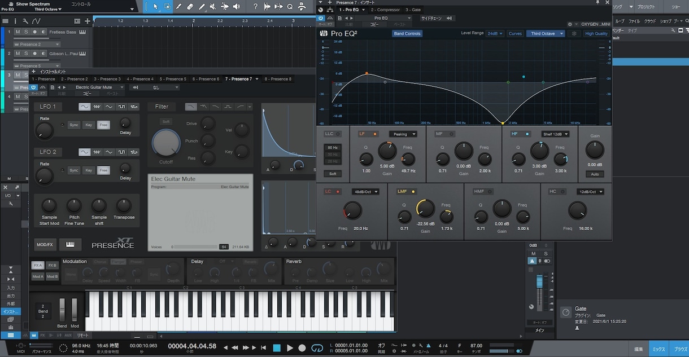Mute the Fretless Bass track
The height and width of the screenshot is (357, 689).
(x=18, y=32)
